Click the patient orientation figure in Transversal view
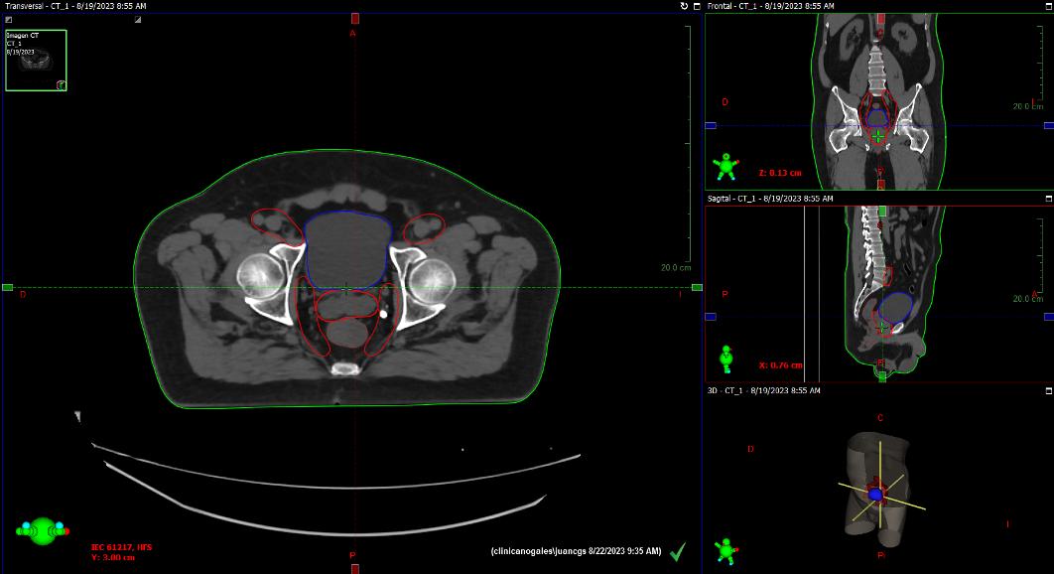 point(43,530)
